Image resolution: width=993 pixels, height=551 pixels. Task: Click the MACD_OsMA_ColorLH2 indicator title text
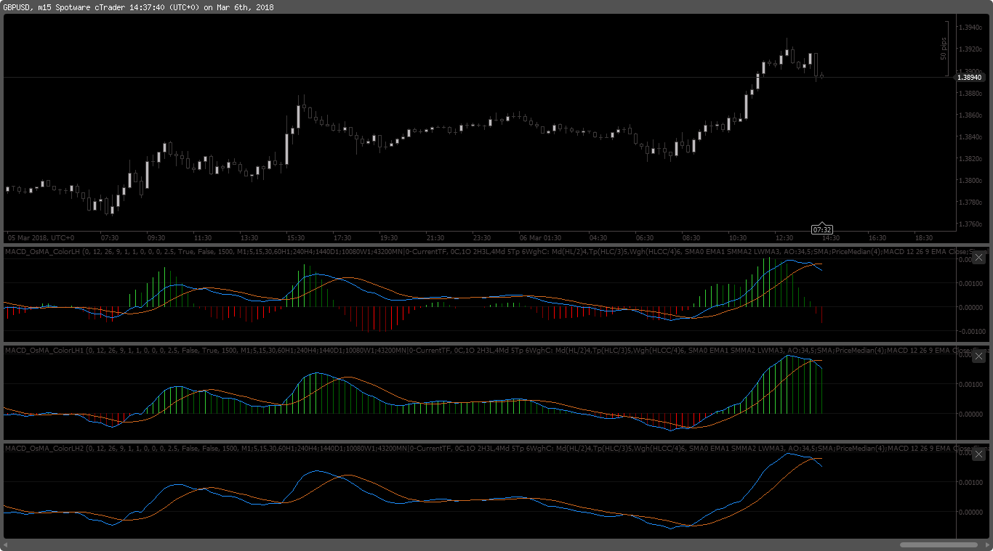[45, 449]
